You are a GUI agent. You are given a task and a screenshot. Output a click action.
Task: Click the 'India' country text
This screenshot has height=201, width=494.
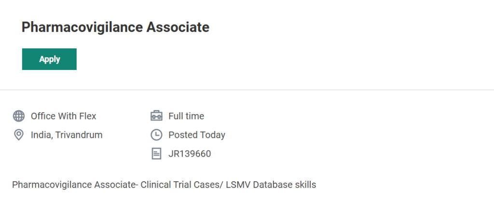point(41,135)
